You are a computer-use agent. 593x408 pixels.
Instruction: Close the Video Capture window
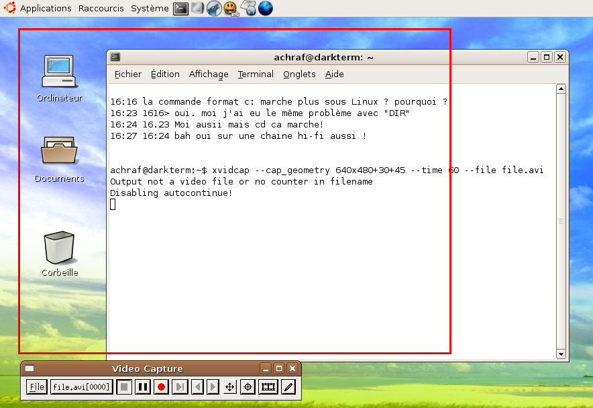[x=292, y=368]
